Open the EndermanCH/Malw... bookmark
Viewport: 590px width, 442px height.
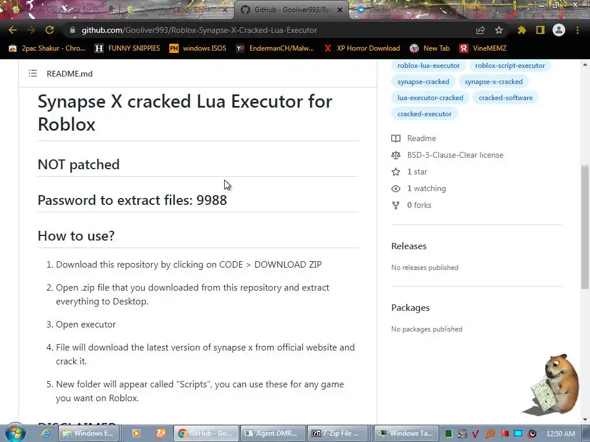275,48
